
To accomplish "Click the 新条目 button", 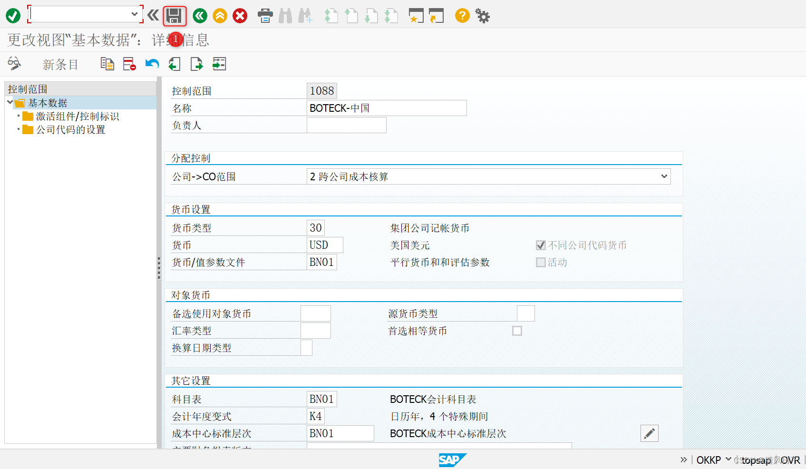I will click(x=60, y=65).
